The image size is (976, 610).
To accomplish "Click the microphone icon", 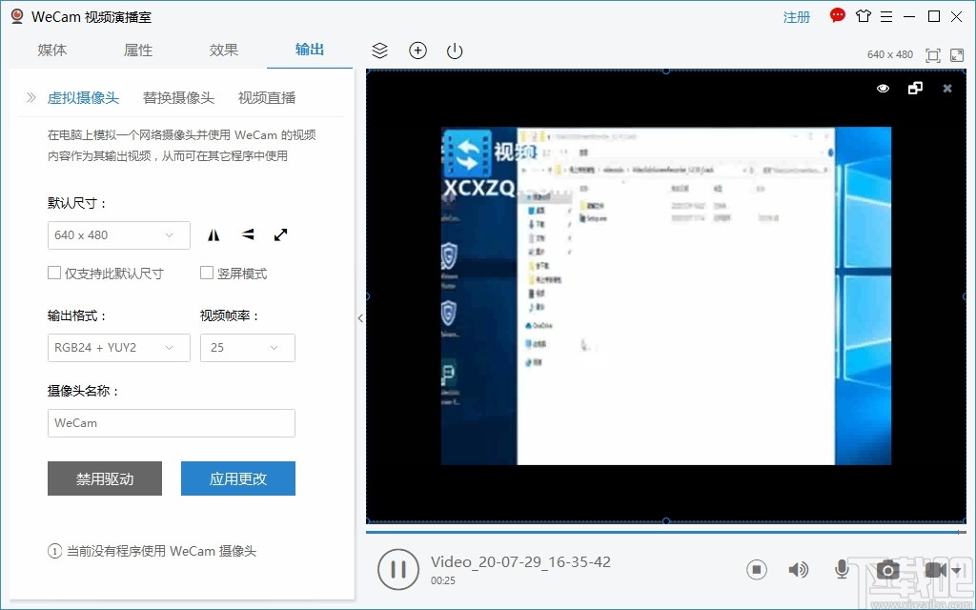I will click(842, 569).
